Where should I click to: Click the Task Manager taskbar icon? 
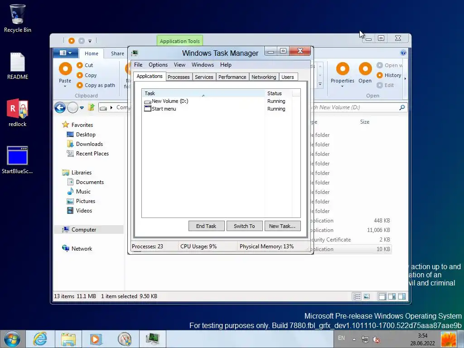[152, 339]
